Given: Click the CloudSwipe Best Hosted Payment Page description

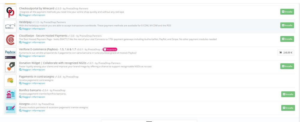Looking at the screenshot, I should click(118, 39).
